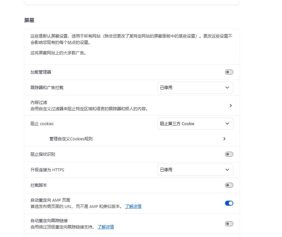Click the 屏蔽 section heading
This screenshot has height=237, width=282.
coord(29,20)
